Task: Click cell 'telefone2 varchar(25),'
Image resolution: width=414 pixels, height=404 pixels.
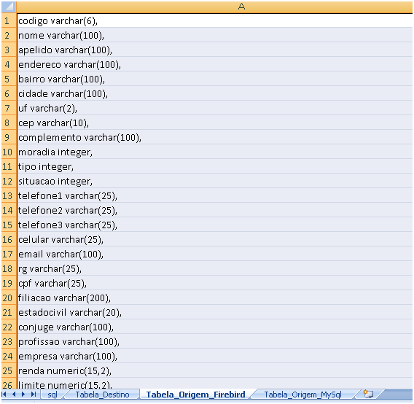Action: tap(215, 210)
